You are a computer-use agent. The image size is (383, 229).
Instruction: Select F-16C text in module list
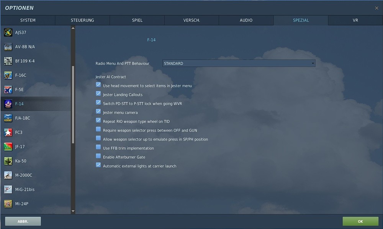point(21,75)
